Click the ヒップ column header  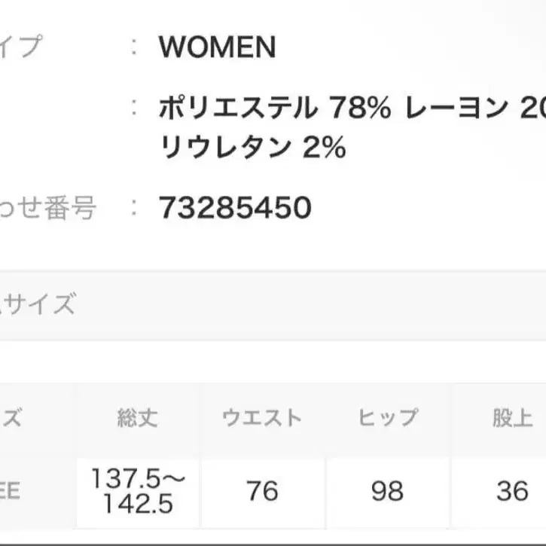pyautogui.click(x=387, y=419)
